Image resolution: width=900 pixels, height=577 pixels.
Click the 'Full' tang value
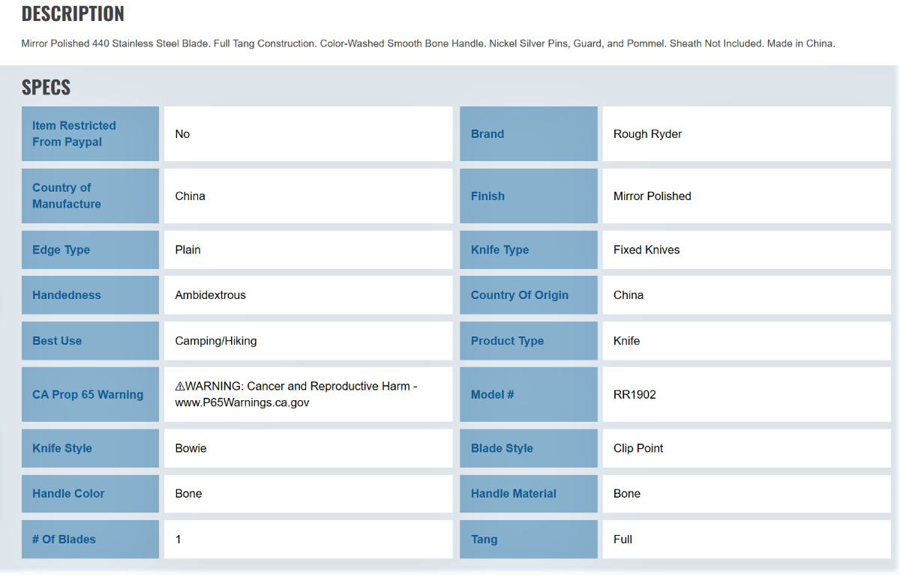(622, 540)
